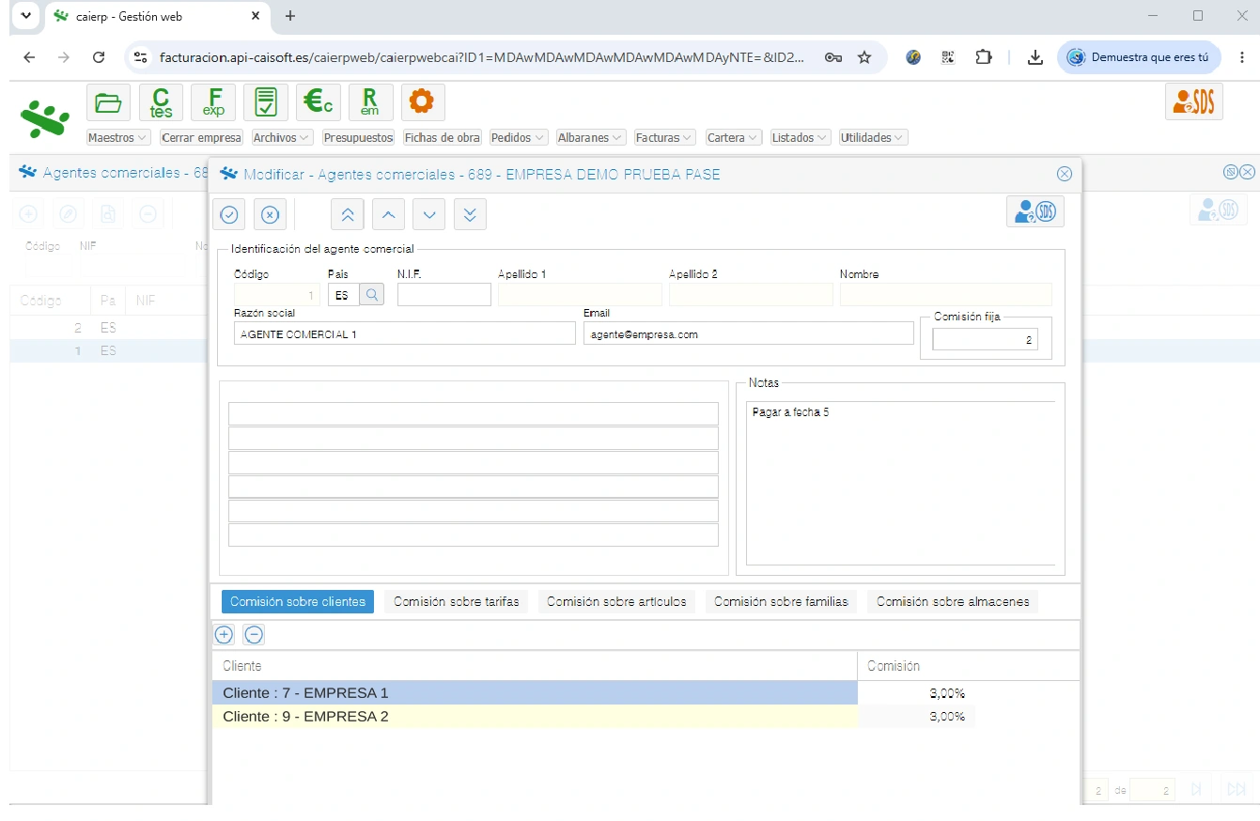Click into the Notas text area
Viewport: 1260px width, 821px height.
[x=901, y=483]
